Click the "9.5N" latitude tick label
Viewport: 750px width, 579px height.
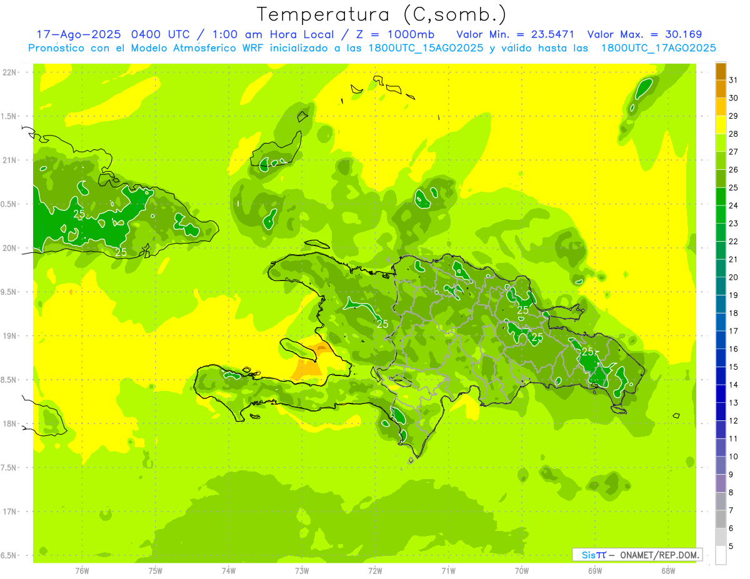pyautogui.click(x=10, y=292)
